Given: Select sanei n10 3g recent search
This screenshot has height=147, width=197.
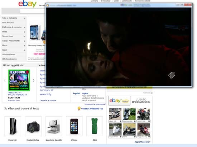Looking at the screenshot, I should pos(45,94).
